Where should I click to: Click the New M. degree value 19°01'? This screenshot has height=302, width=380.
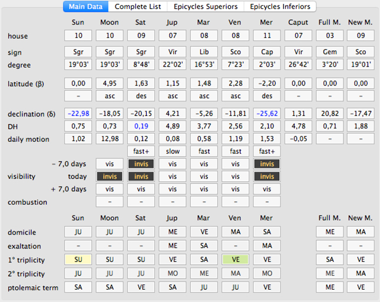click(x=361, y=64)
